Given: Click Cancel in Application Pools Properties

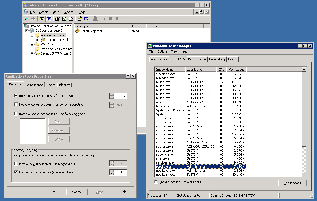Looking at the screenshot, I should (x=77, y=192).
